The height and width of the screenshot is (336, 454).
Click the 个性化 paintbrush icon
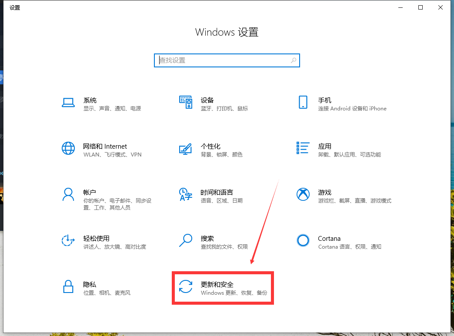[186, 149]
